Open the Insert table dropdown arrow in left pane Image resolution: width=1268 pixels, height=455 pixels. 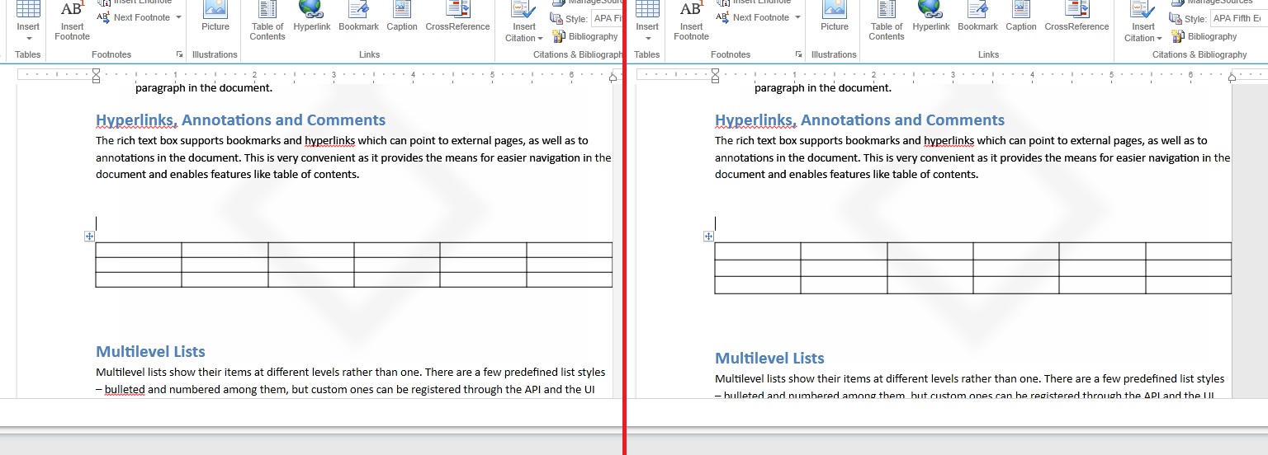28,38
